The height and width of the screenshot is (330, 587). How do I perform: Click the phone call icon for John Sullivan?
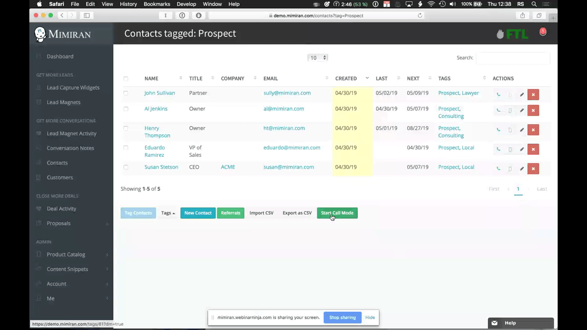(x=498, y=95)
